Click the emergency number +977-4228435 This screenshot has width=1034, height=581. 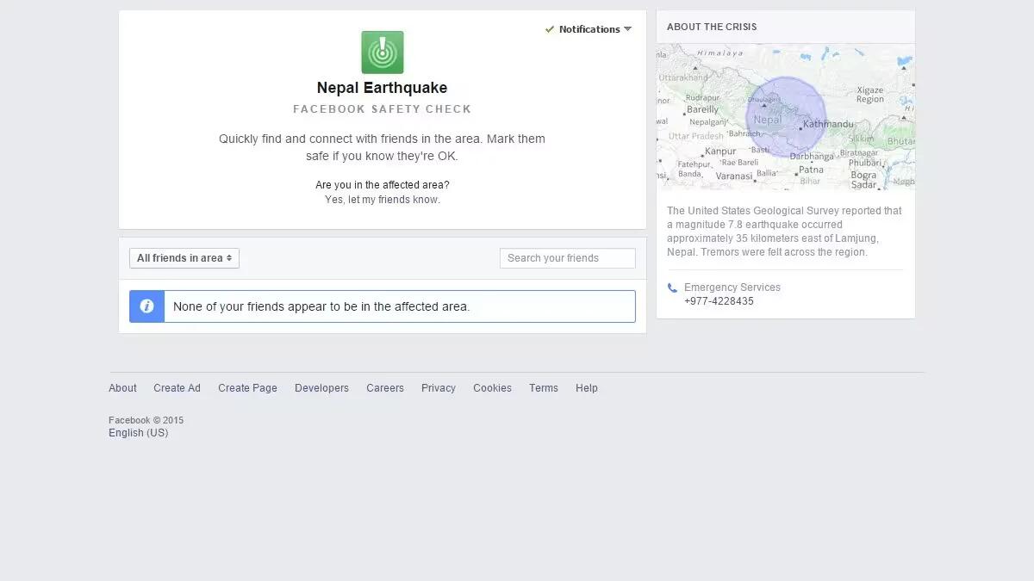pos(719,301)
